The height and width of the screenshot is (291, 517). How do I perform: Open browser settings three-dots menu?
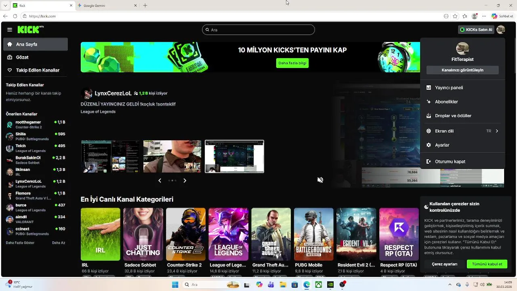[x=484, y=16]
